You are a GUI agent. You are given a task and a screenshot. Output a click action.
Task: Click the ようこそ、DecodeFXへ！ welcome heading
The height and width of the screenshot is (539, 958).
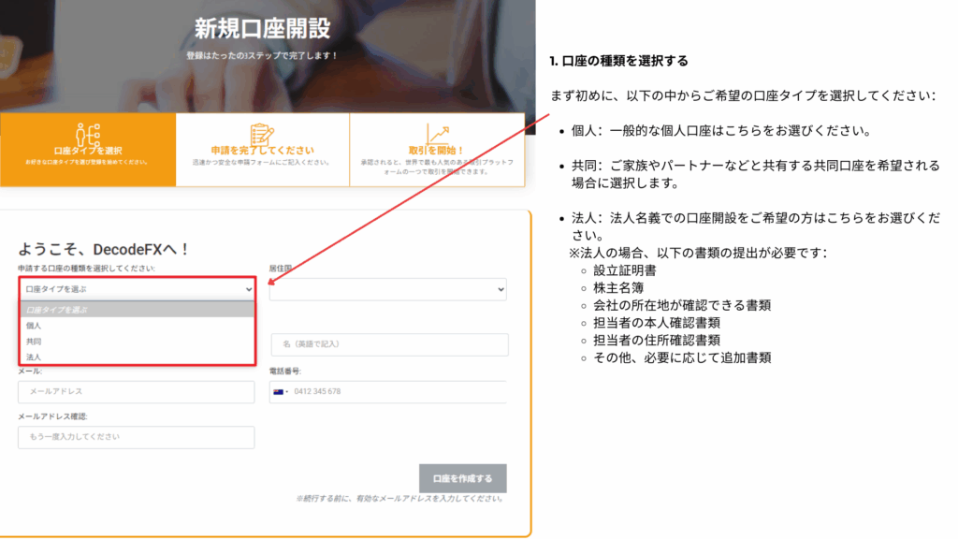click(104, 249)
